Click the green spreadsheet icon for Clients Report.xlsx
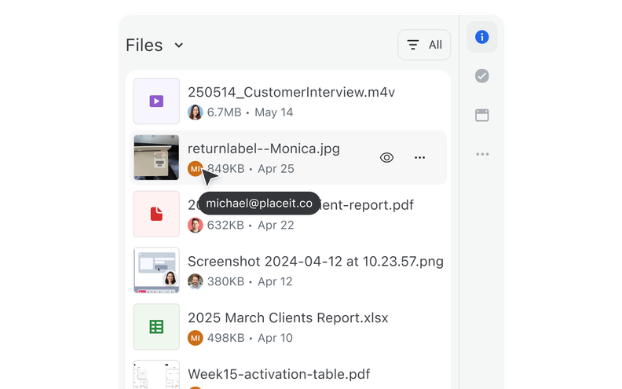Image resolution: width=622 pixels, height=389 pixels. [156, 327]
